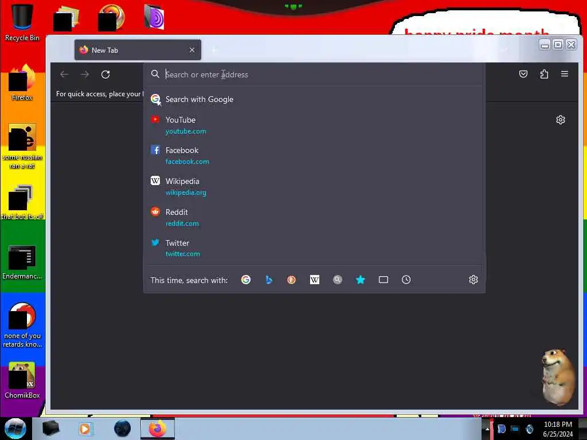Select the Endermanc... desktop icon
The image size is (587, 440).
(22, 262)
